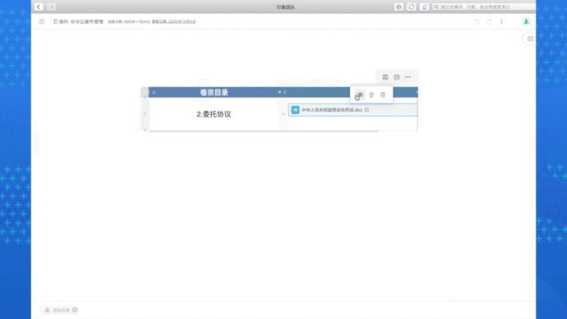
Task: Open the vertical three-dot note menu
Action: tap(501, 21)
